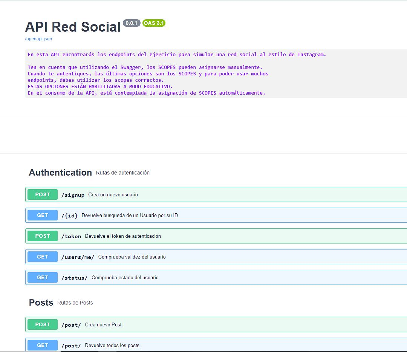Click the GET badge on /users/me/
Image resolution: width=407 pixels, height=352 pixels.
click(x=43, y=257)
